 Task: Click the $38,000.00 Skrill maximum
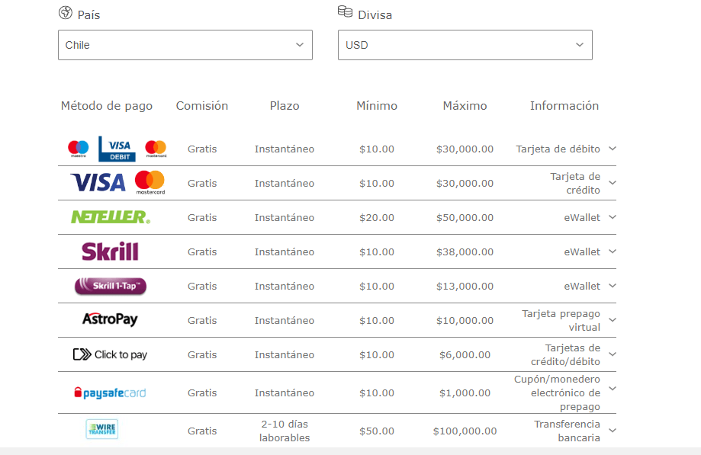[x=465, y=252]
